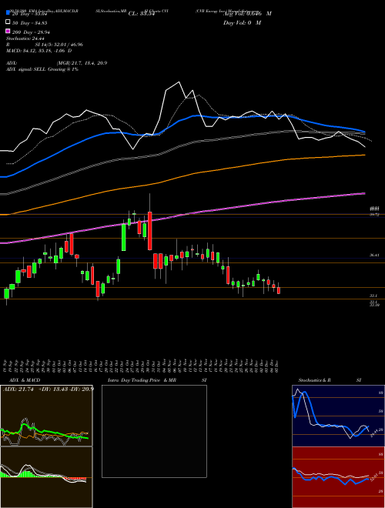Click the blue 20 Day legend swatch
This screenshot has height=508, width=385.
coord(8,13)
